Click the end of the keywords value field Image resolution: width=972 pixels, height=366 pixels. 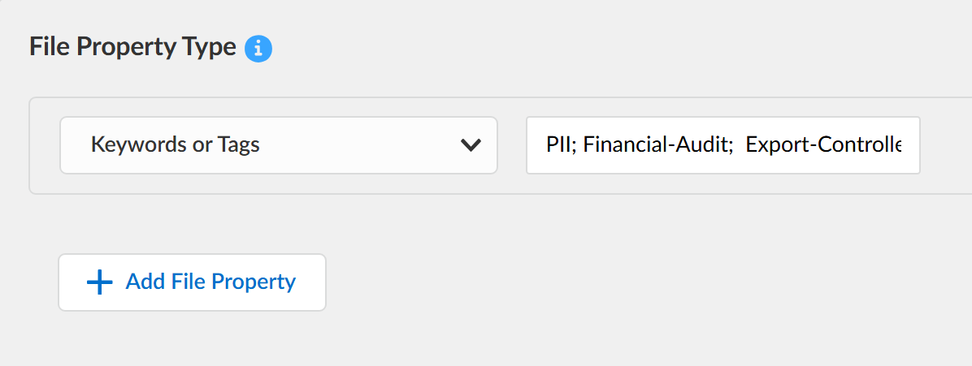[910, 145]
